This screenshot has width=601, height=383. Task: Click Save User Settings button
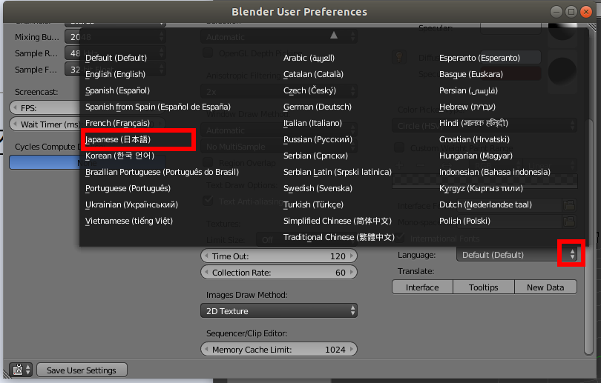coord(82,370)
